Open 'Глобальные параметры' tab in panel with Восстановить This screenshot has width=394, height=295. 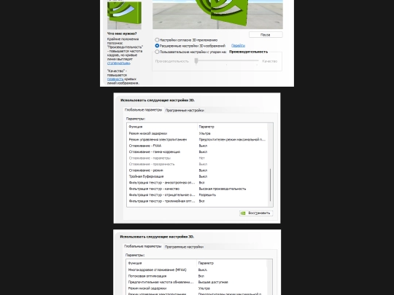(144, 110)
